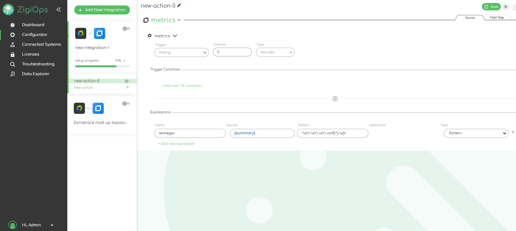Click blue square icon in Dynatrace host up card
Viewport: 516px width, 231px height.
98,108
